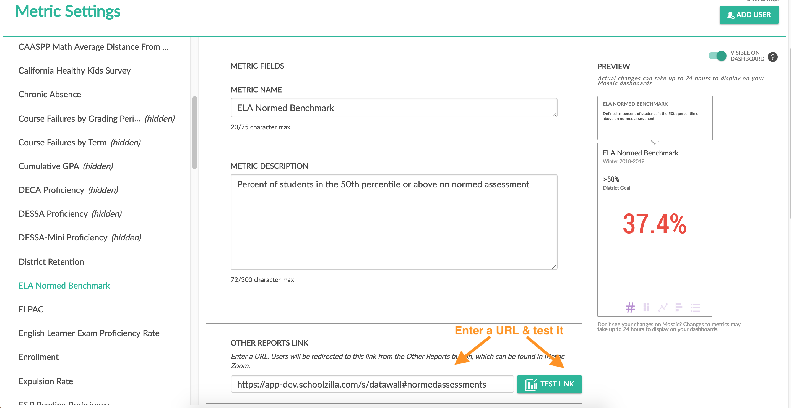The height and width of the screenshot is (408, 791).
Task: Select ELPAC from the metrics sidebar
Action: pos(30,309)
